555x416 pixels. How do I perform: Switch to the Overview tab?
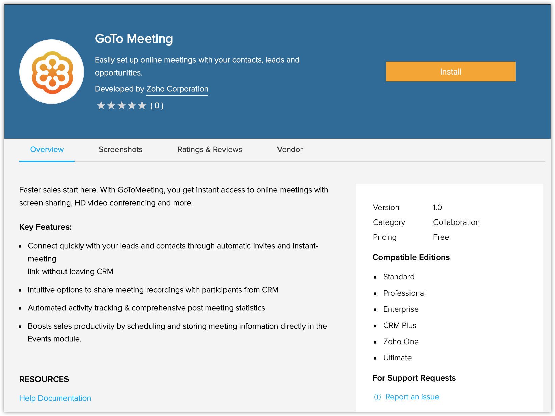[47, 150]
